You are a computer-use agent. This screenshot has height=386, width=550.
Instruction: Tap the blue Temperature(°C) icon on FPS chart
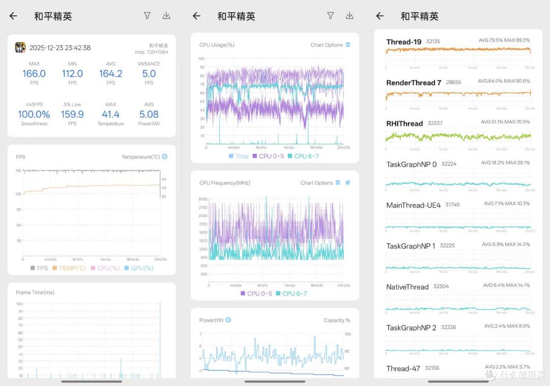pos(164,156)
